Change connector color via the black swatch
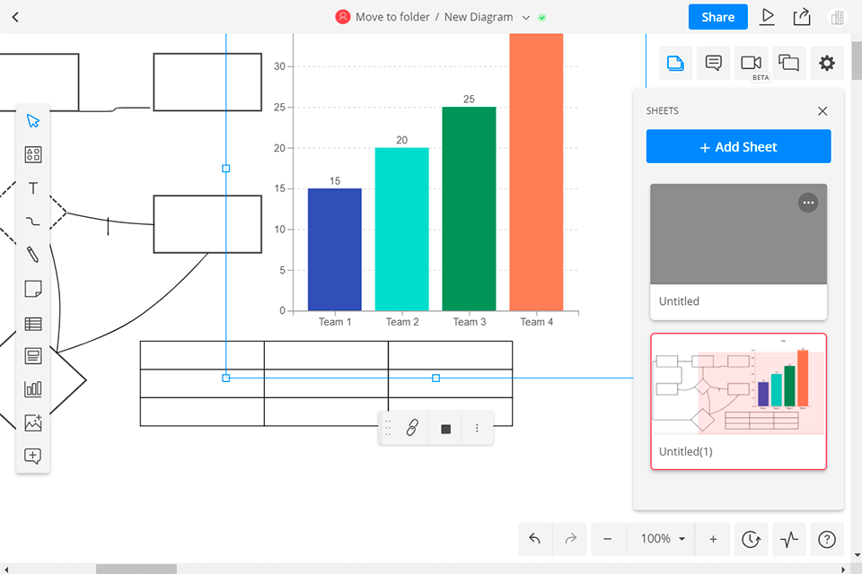862x574 pixels. point(444,428)
